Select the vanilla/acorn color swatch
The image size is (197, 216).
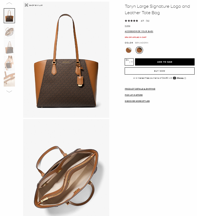click(129, 50)
